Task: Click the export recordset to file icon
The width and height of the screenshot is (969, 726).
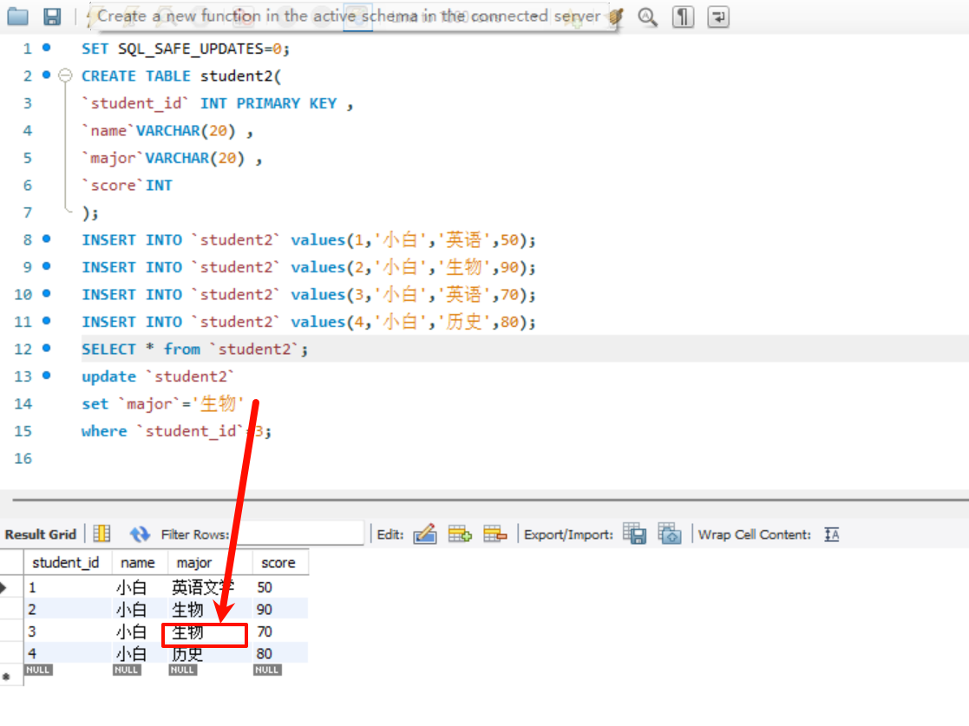Action: 635,533
